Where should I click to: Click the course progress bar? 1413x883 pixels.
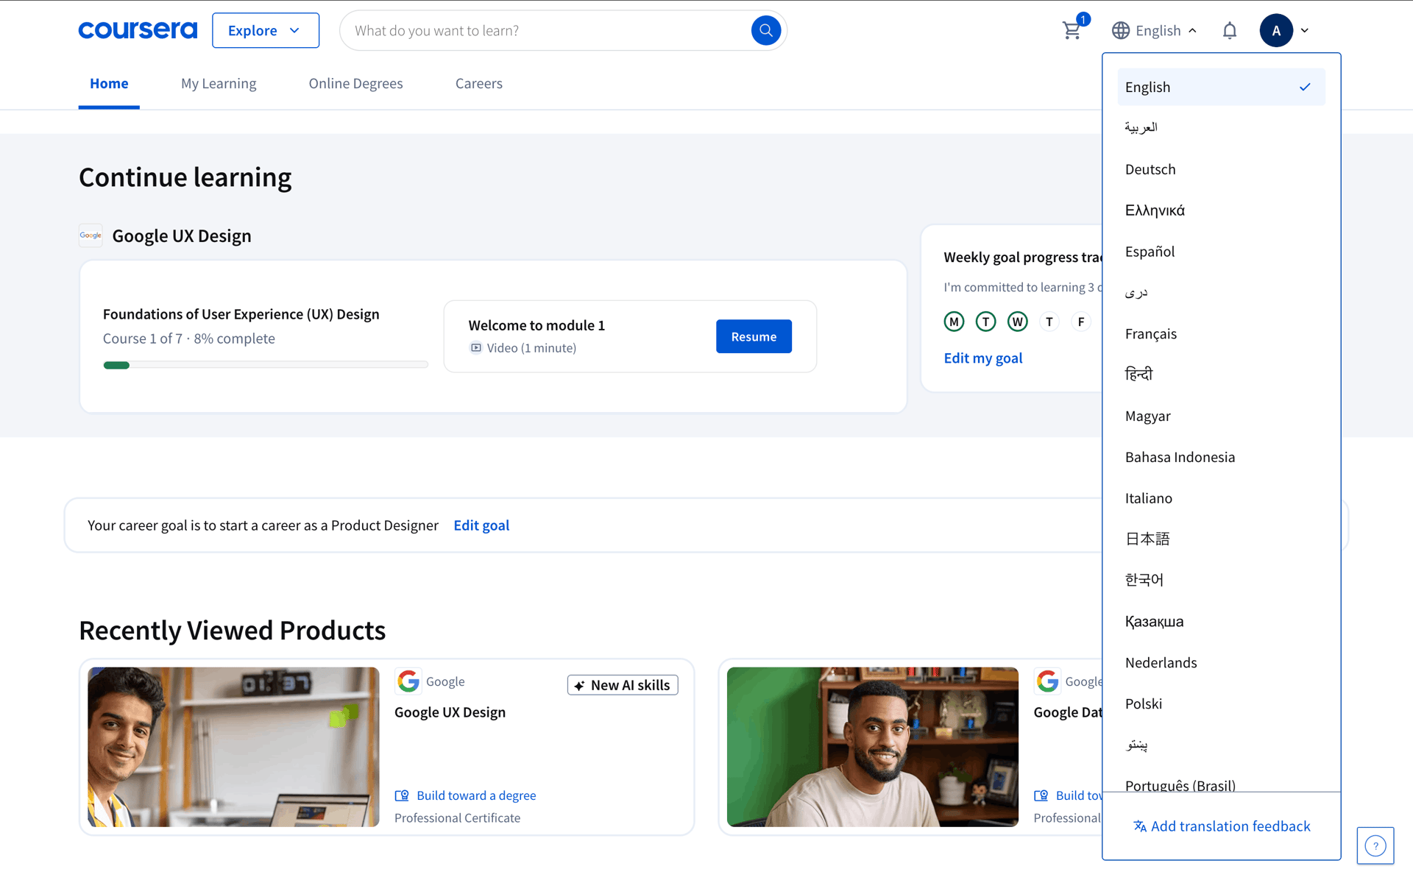coord(265,365)
